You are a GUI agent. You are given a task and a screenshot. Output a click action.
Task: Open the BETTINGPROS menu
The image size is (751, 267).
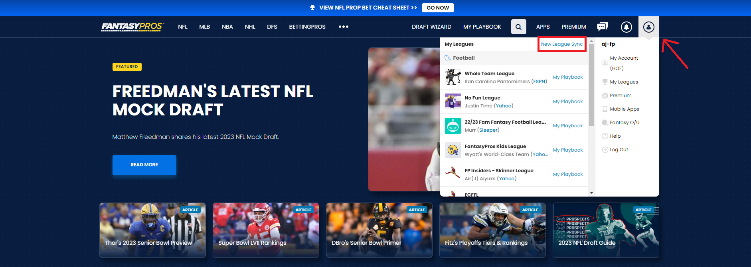click(x=307, y=27)
